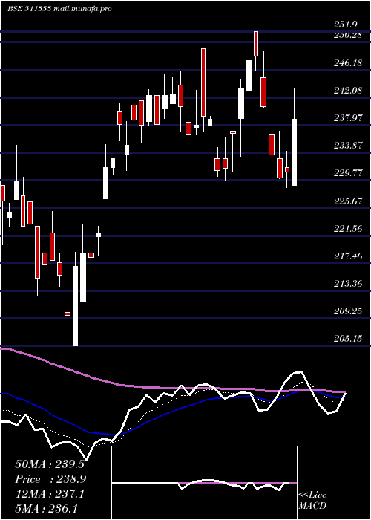The height and width of the screenshot is (520, 371).
Task: Click the 237.97 price level label
Action: (x=347, y=117)
